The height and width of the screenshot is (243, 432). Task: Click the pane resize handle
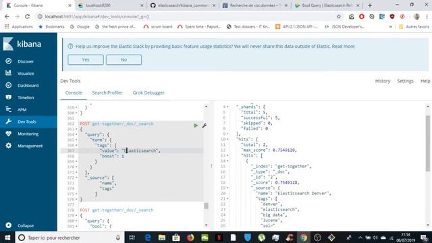pyautogui.click(x=211, y=165)
